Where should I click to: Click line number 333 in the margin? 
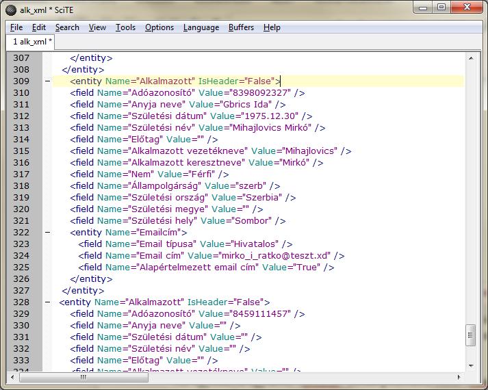tap(21, 360)
